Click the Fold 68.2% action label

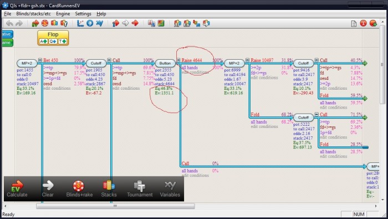coord(255,115)
